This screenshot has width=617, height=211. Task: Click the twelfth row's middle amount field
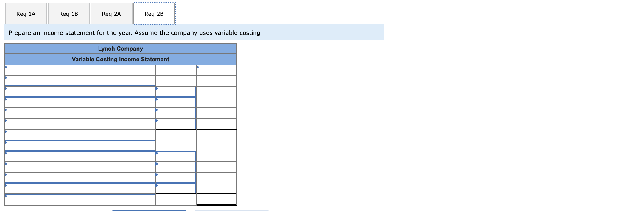click(176, 188)
